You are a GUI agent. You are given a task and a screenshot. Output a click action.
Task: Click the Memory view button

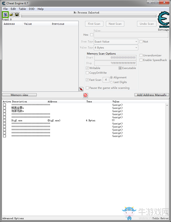tap(19, 95)
